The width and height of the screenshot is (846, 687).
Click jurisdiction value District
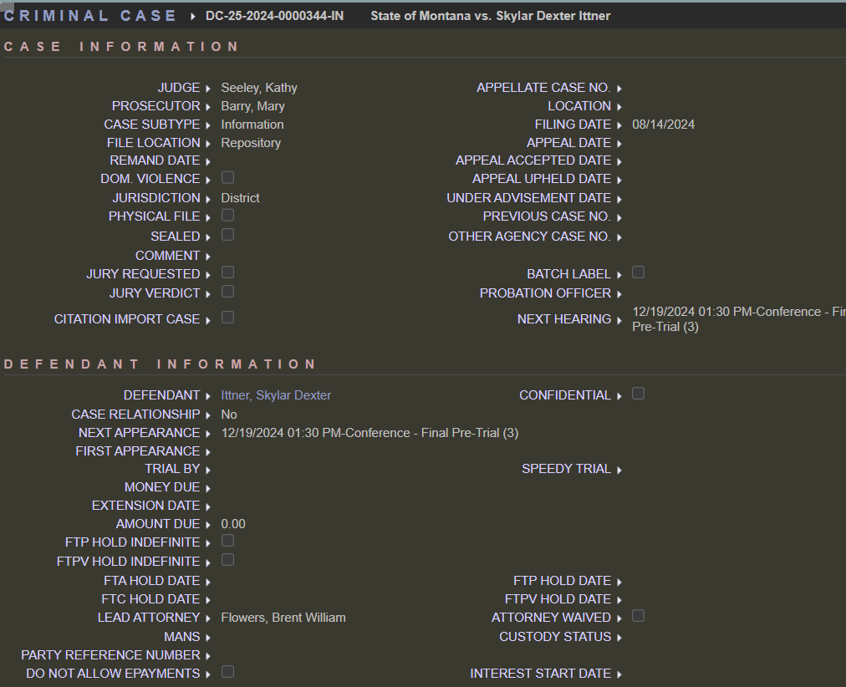[x=240, y=198]
